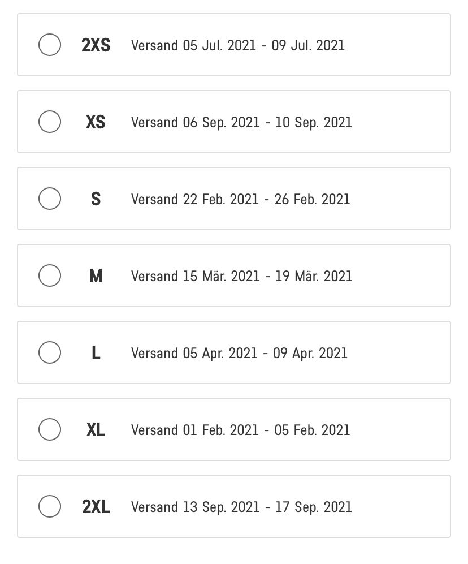Screen dimensions: 468x564
Task: Click shipping text 06 Sep. 2021 - 10 Sep. 2021
Action: pos(241,122)
